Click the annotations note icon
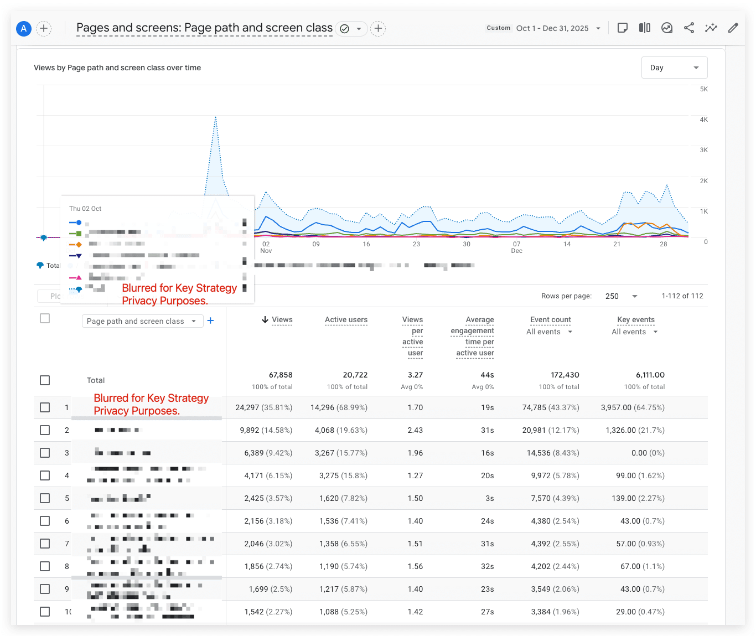 click(x=623, y=28)
